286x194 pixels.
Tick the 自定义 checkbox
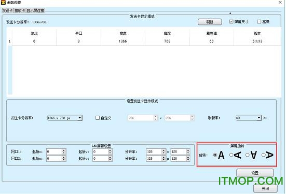point(98,118)
